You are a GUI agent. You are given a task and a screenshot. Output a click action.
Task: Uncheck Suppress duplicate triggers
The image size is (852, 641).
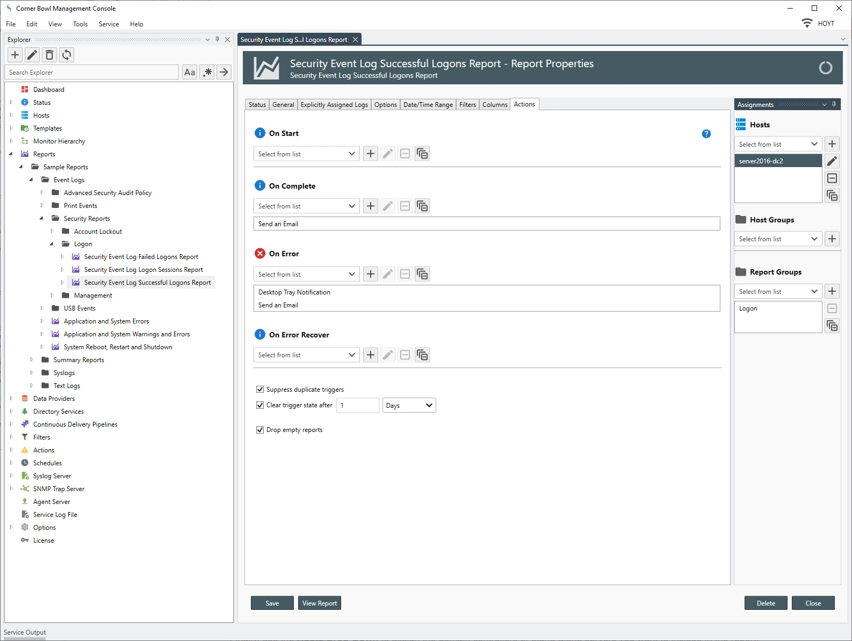260,390
